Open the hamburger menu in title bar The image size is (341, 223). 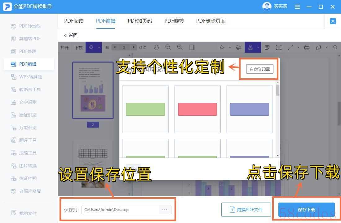click(297, 7)
